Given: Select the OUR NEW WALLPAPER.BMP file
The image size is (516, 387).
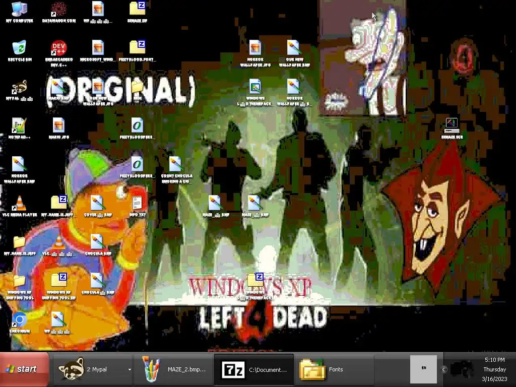Looking at the screenshot, I should coord(294,53).
